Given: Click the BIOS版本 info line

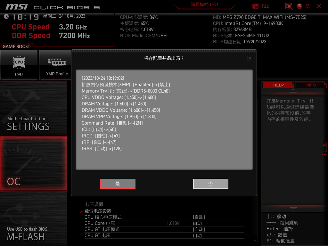Looking at the screenshot, I should [241, 36].
